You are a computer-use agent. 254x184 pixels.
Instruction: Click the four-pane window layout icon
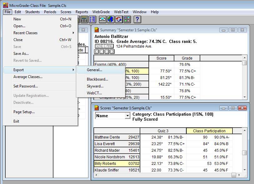(127, 19)
